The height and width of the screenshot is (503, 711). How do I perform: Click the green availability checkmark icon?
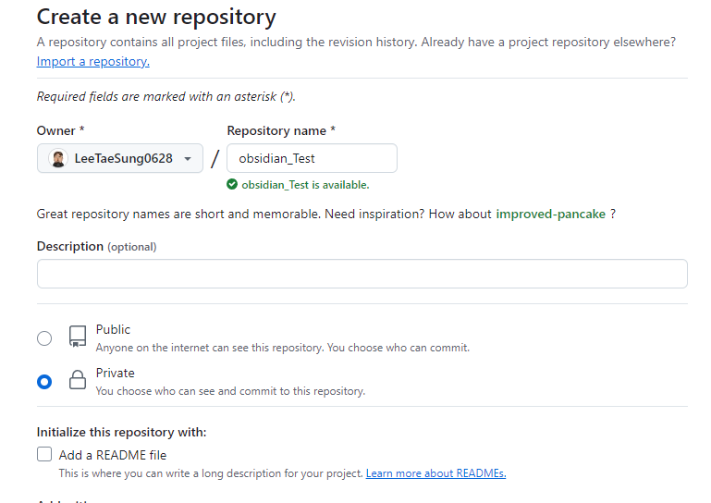[232, 184]
